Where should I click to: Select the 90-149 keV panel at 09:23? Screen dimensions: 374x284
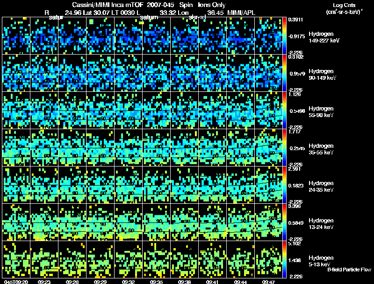point(44,73)
